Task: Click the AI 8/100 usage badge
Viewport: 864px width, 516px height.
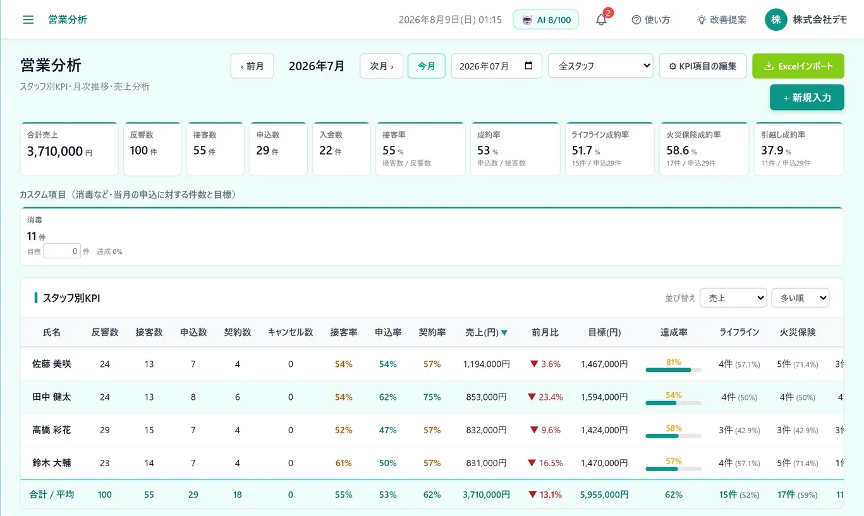Action: (546, 20)
